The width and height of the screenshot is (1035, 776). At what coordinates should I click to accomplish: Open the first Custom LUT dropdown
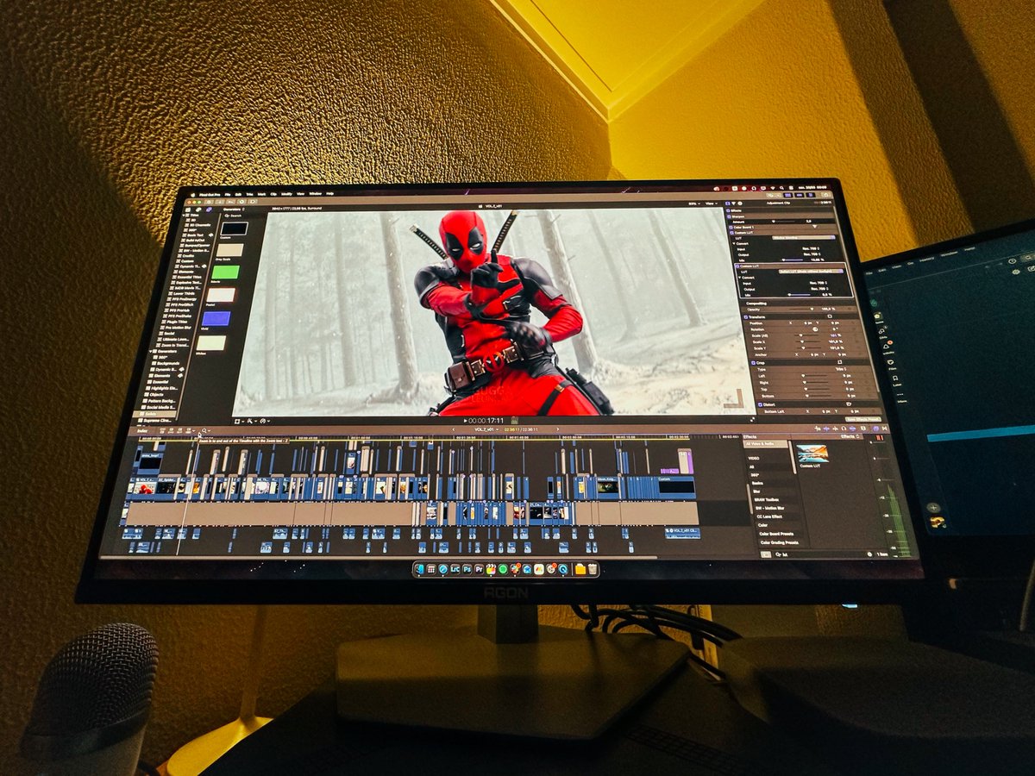[804, 237]
